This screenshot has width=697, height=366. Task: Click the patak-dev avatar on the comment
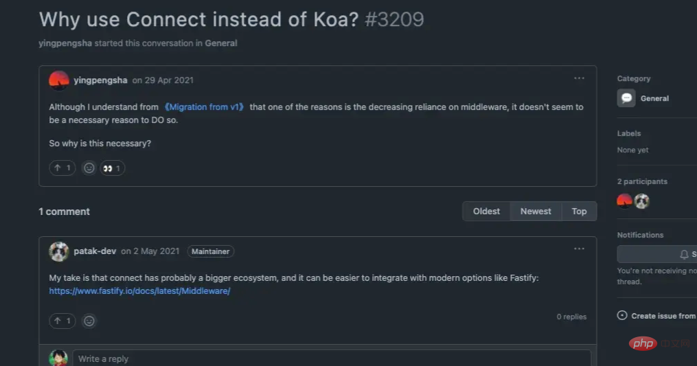tap(59, 251)
